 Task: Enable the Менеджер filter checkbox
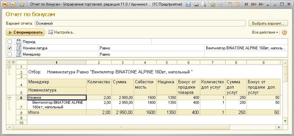tap(10, 54)
